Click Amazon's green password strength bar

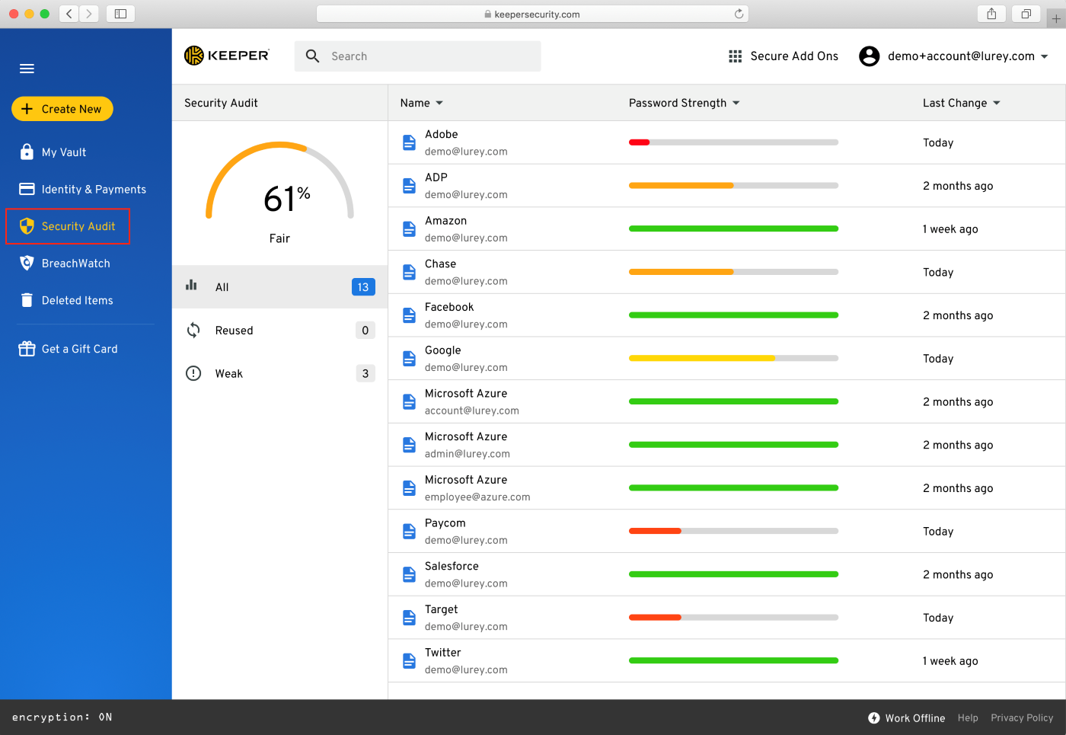coord(733,228)
